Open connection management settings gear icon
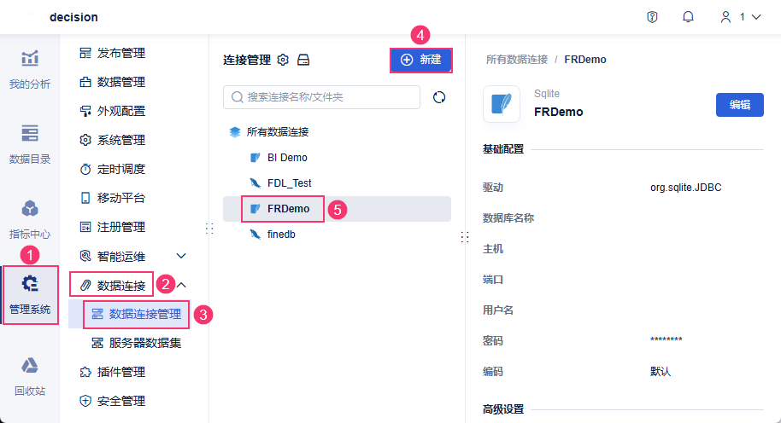This screenshot has height=423, width=781. 284,60
